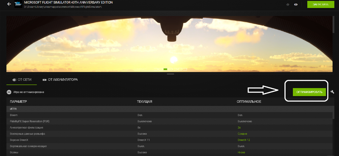This screenshot has height=156, width=339.
Task: Click the 'Игра не оптимизирована' minus status icon
Action: [x=9, y=92]
